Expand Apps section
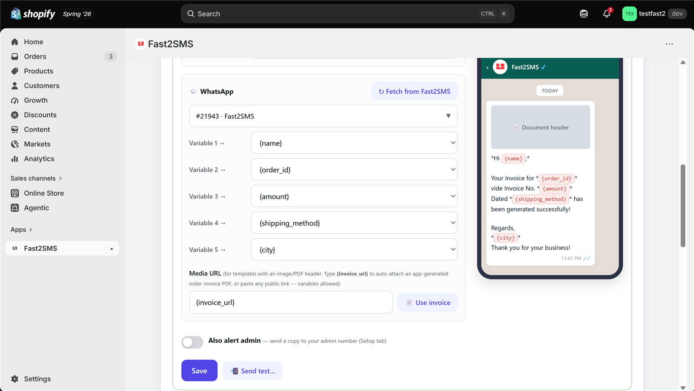This screenshot has width=694, height=391. tap(22, 230)
